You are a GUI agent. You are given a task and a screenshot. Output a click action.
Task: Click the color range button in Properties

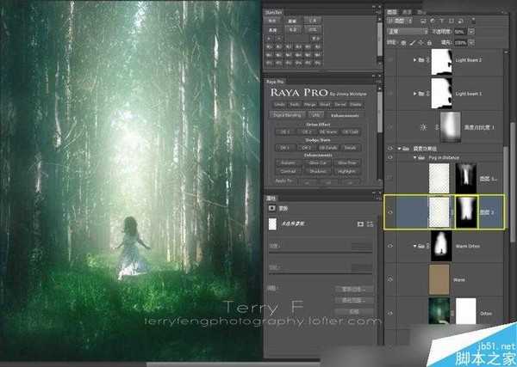(x=354, y=300)
